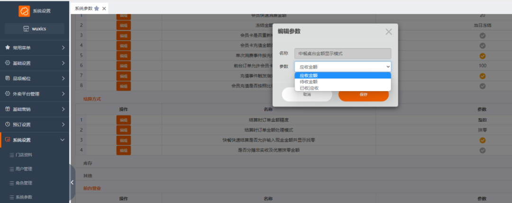Click 编辑 button in member row 6

[123, 66]
